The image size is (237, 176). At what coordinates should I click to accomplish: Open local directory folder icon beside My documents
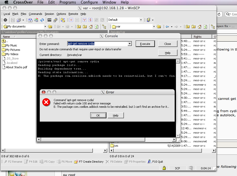(x=50, y=27)
